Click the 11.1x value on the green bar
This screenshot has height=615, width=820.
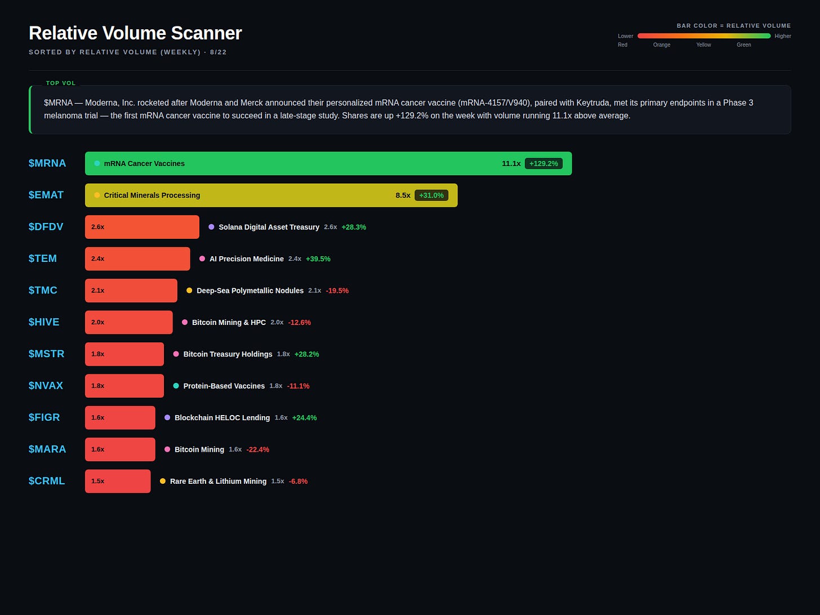point(511,163)
